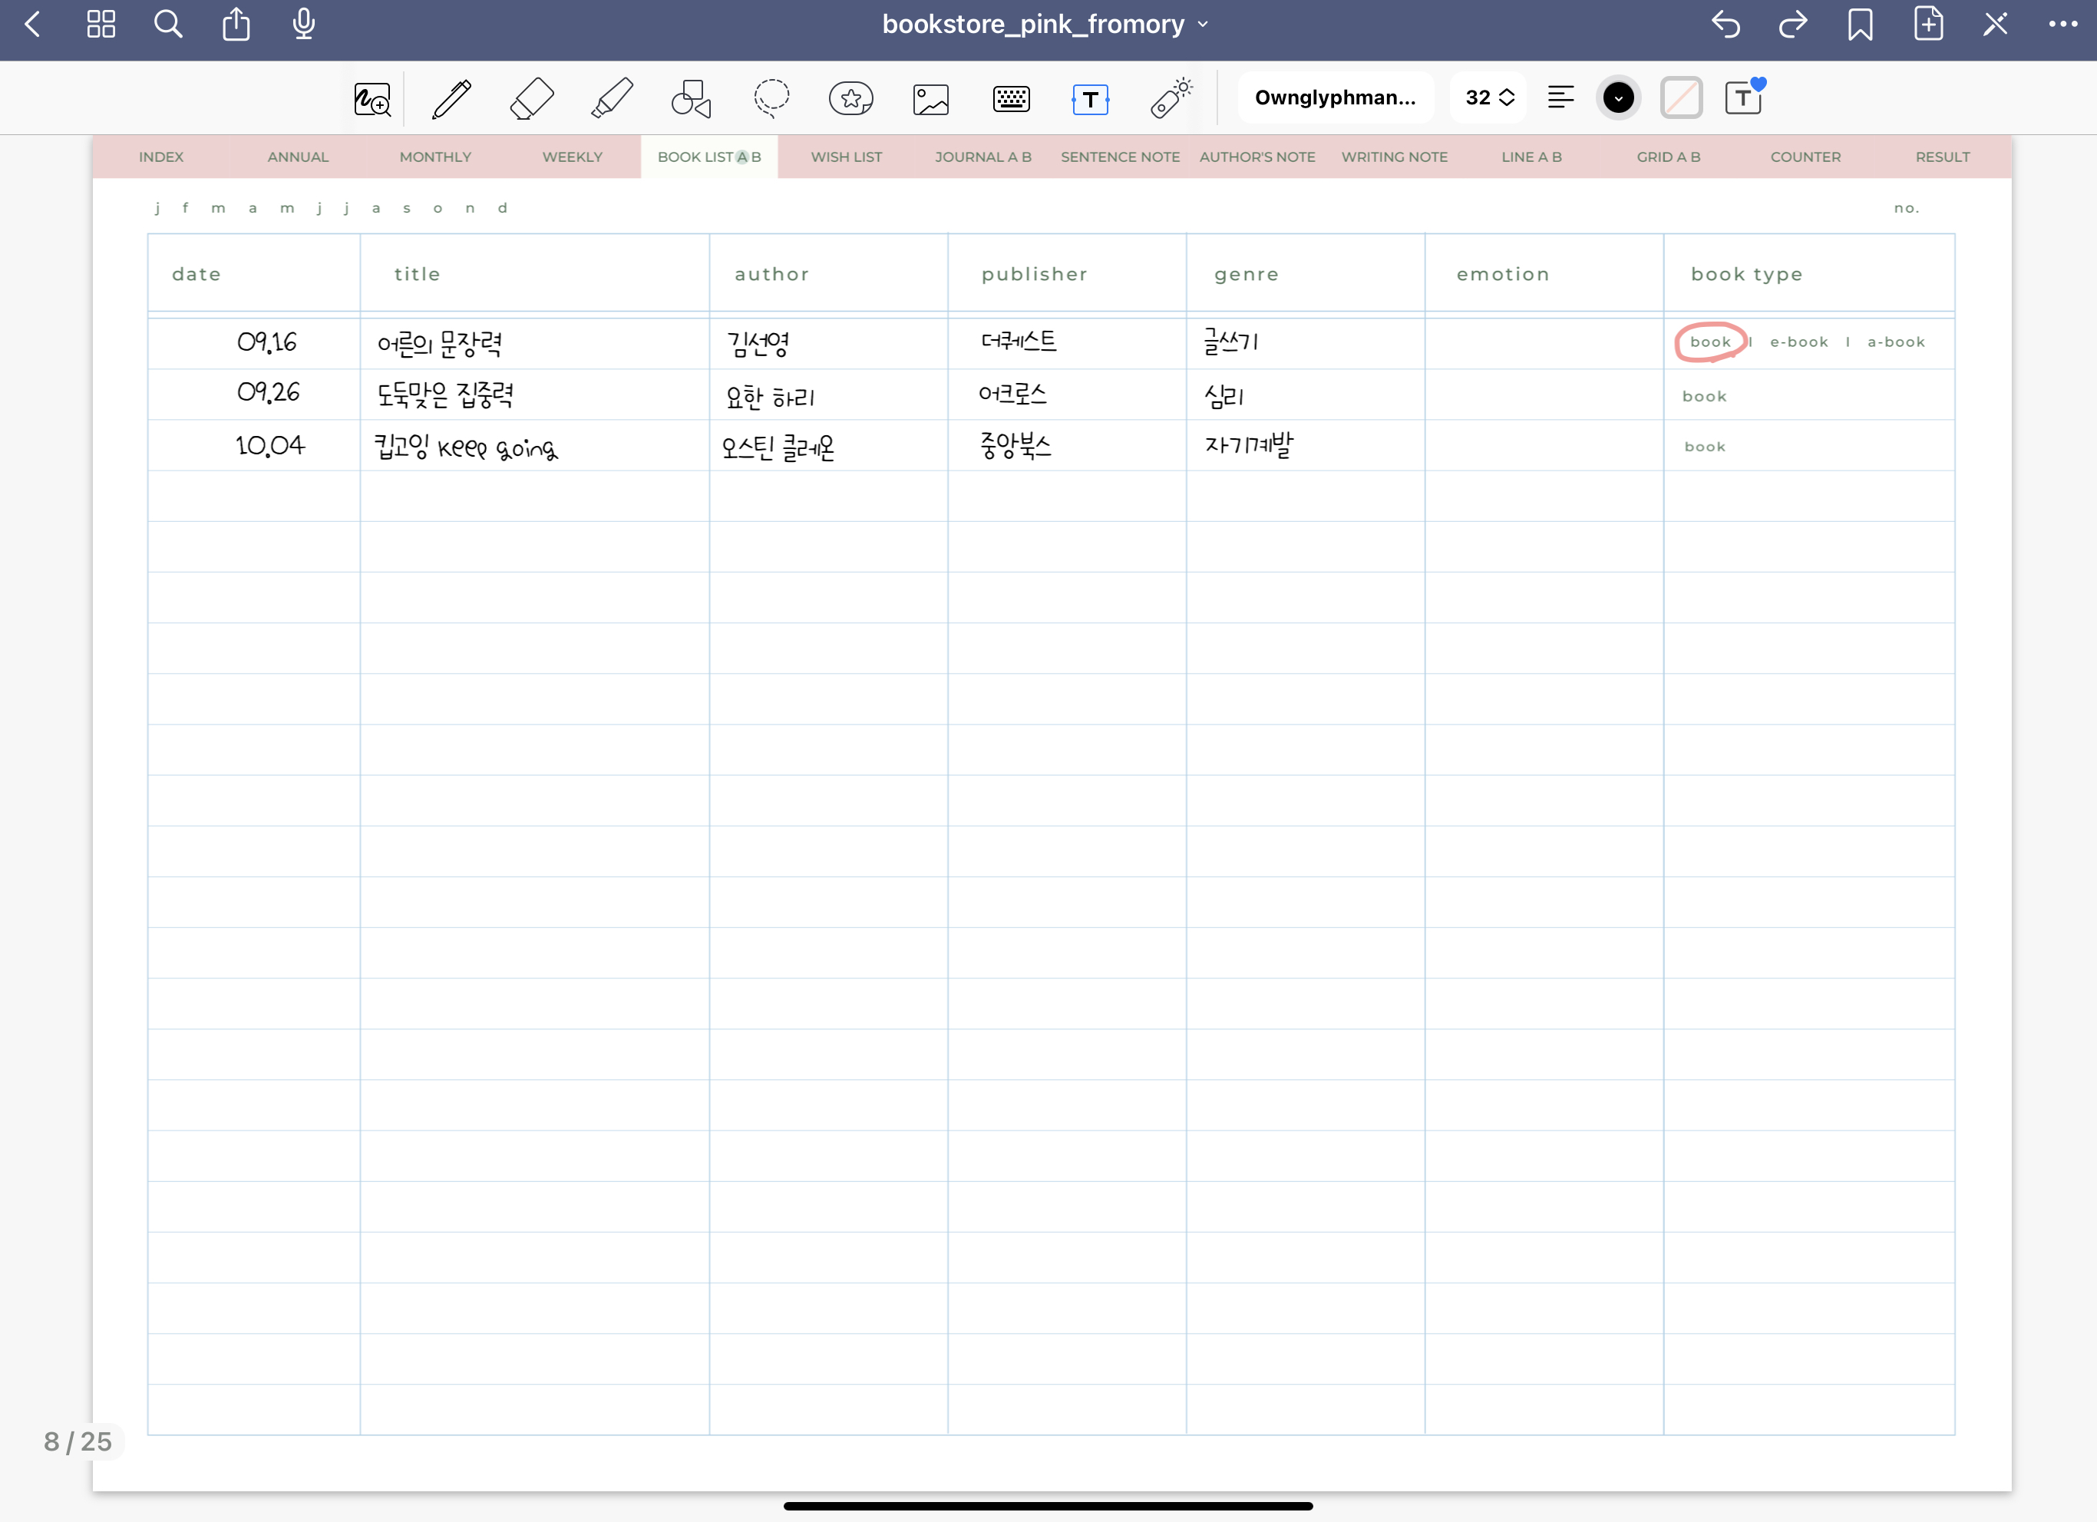Viewport: 2097px width, 1522px height.
Task: Select the e-book type option
Action: coord(1798,342)
